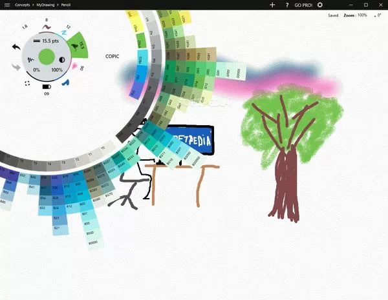Screen dimensions: 388x300
Task: Pick the B32 light blue swatch
Action: pos(45,210)
